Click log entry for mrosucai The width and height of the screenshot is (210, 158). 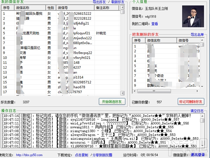[84, 142]
